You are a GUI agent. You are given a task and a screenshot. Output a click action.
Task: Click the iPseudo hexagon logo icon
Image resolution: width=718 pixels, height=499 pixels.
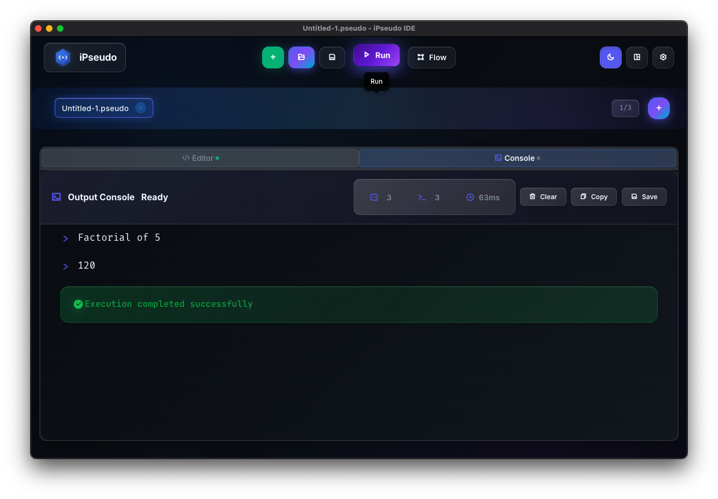click(x=63, y=57)
